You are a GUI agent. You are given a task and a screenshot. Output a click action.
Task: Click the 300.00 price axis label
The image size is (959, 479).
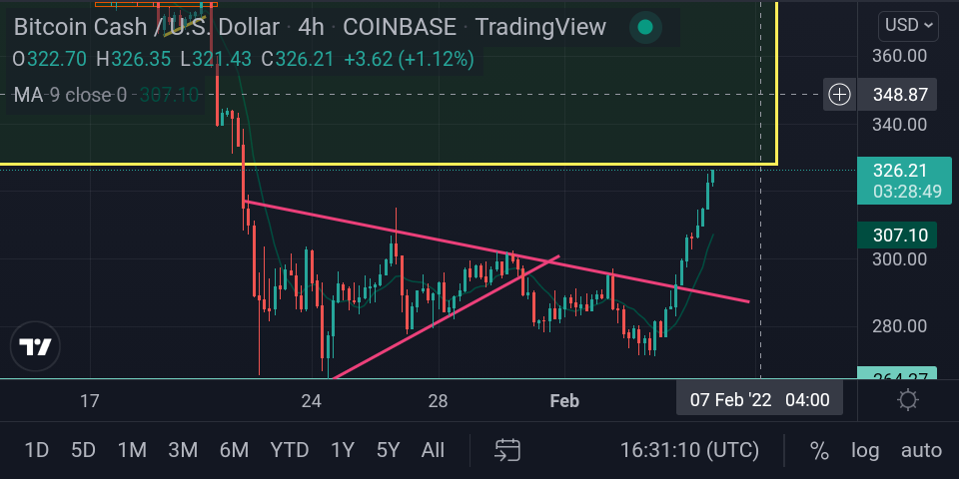pyautogui.click(x=899, y=259)
